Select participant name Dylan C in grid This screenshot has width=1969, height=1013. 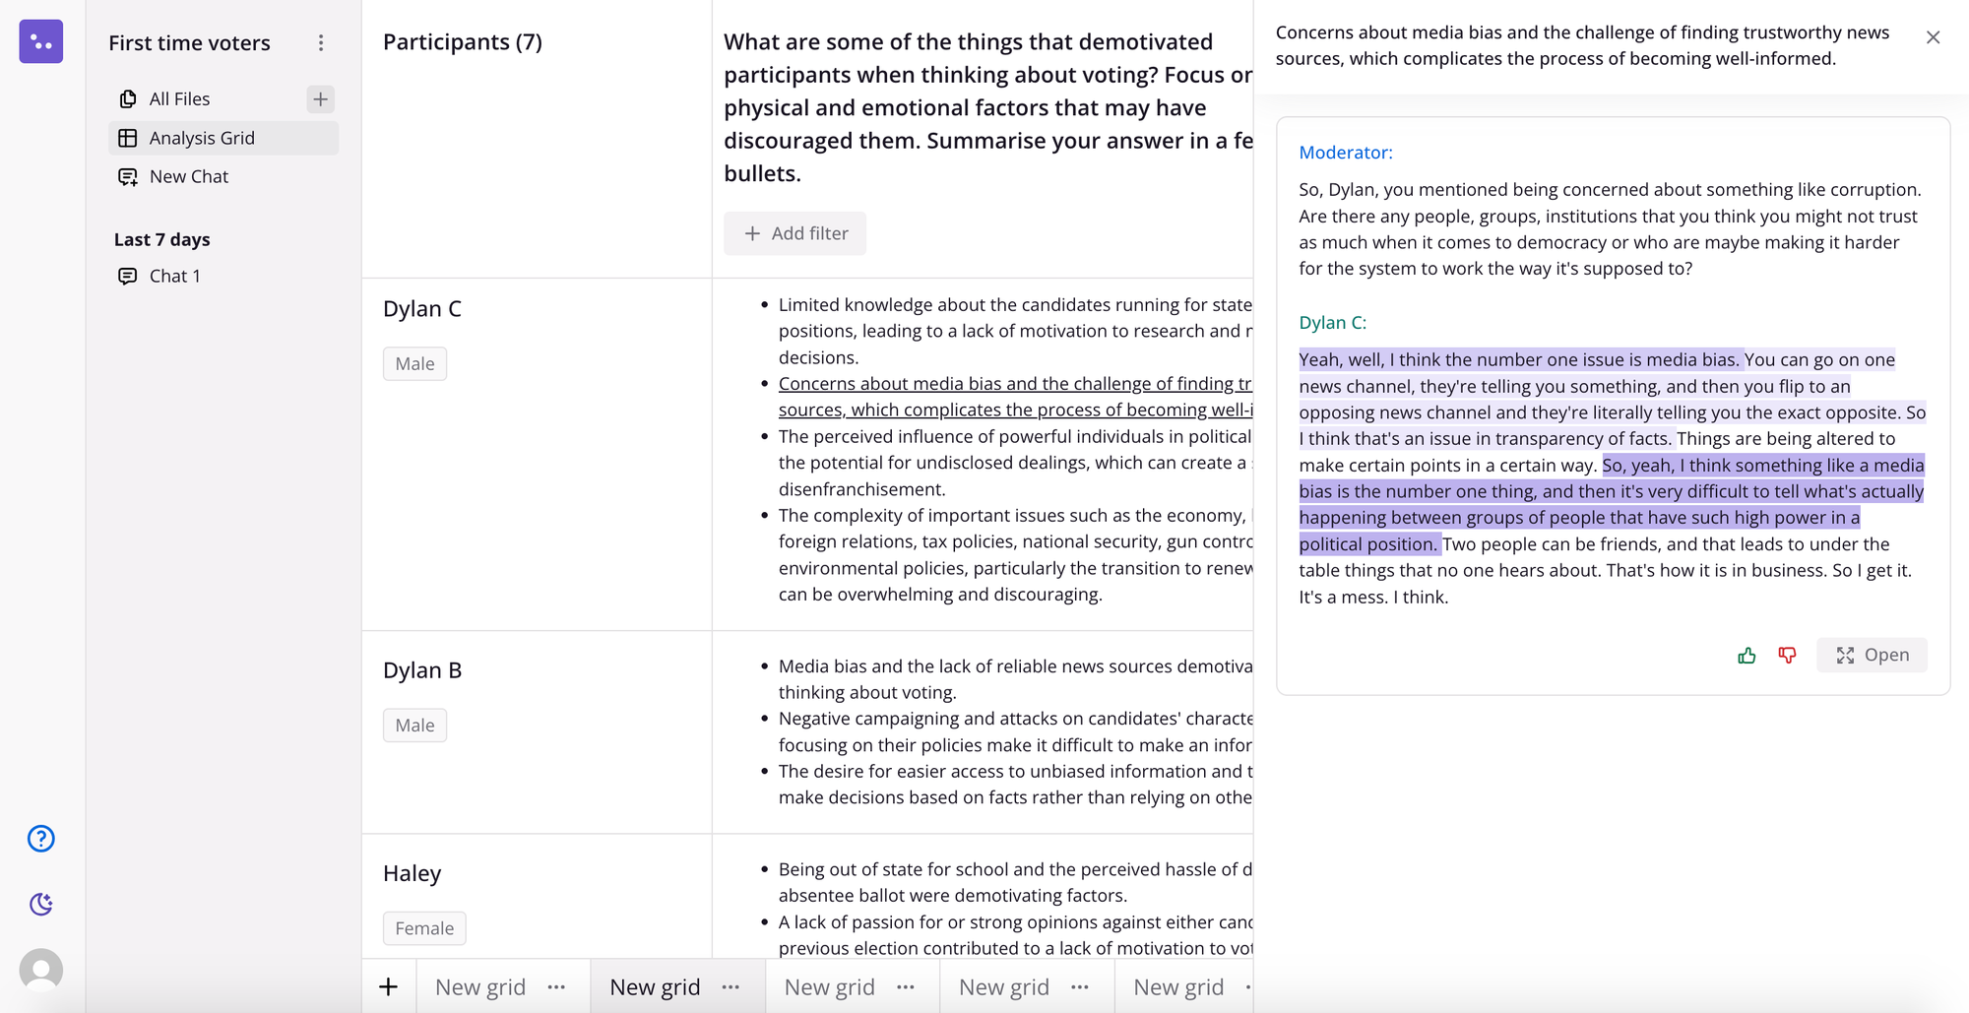422,308
